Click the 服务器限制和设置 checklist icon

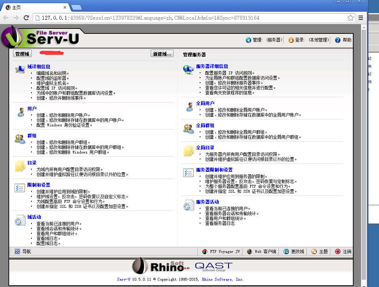click(x=188, y=173)
